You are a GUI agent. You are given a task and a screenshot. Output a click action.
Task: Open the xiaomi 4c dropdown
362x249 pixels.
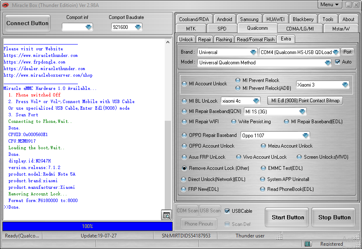click(256, 101)
